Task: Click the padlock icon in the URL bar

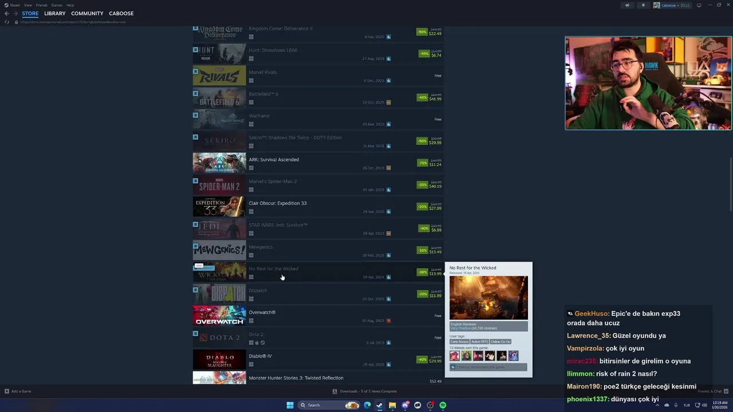Action: 16,22
